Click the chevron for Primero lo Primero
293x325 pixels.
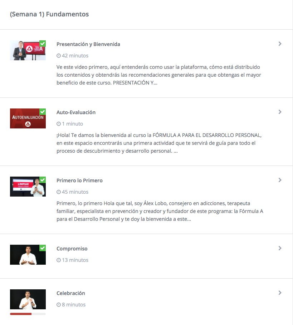pyautogui.click(x=280, y=180)
